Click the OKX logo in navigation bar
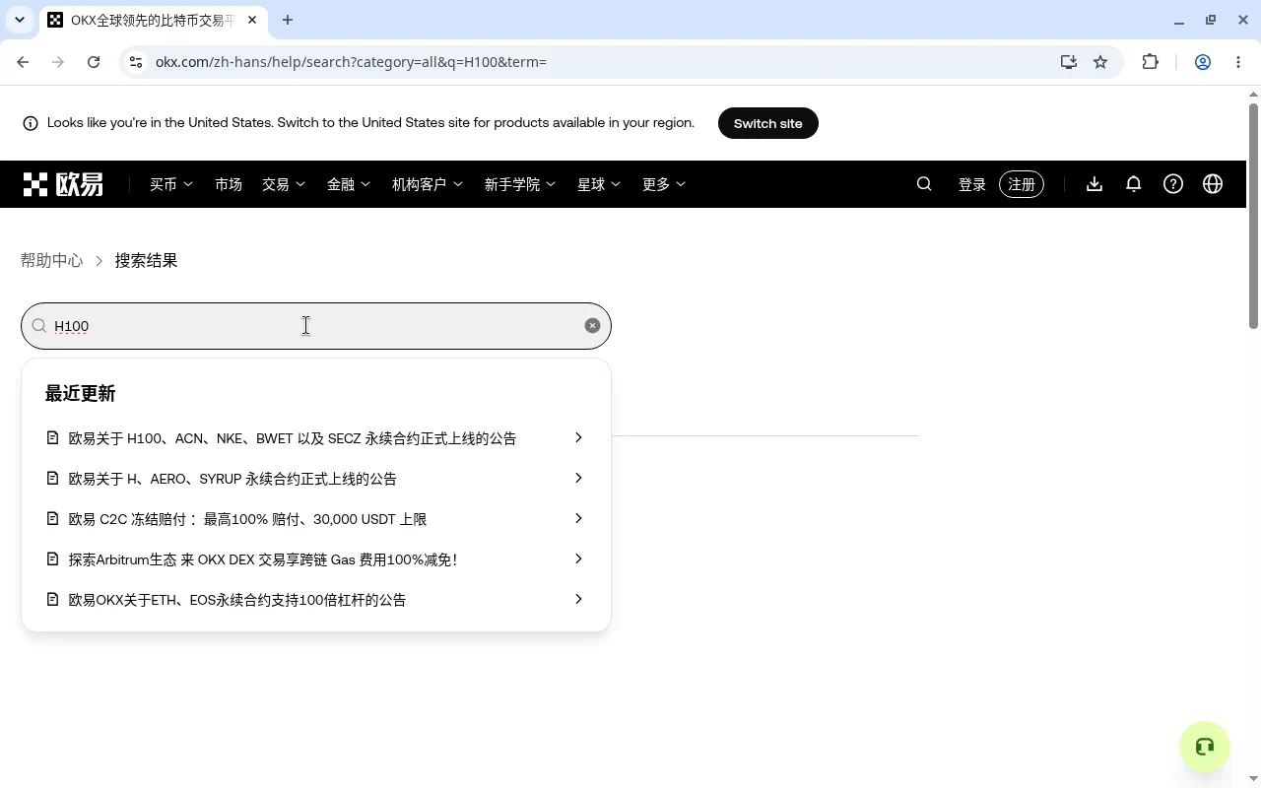Image resolution: width=1261 pixels, height=788 pixels. [x=63, y=184]
